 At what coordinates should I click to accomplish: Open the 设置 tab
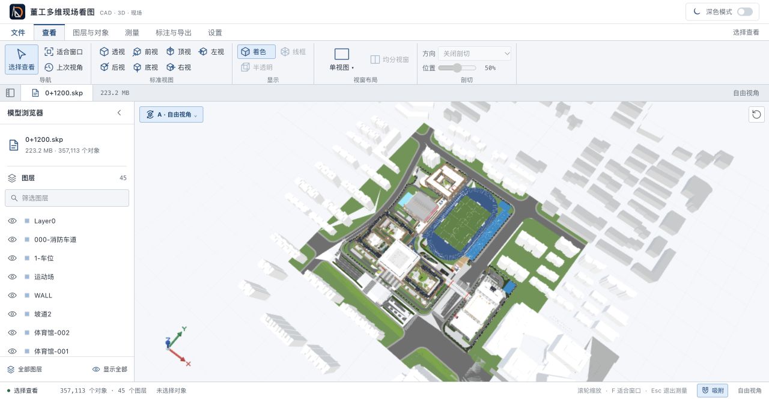pos(215,32)
